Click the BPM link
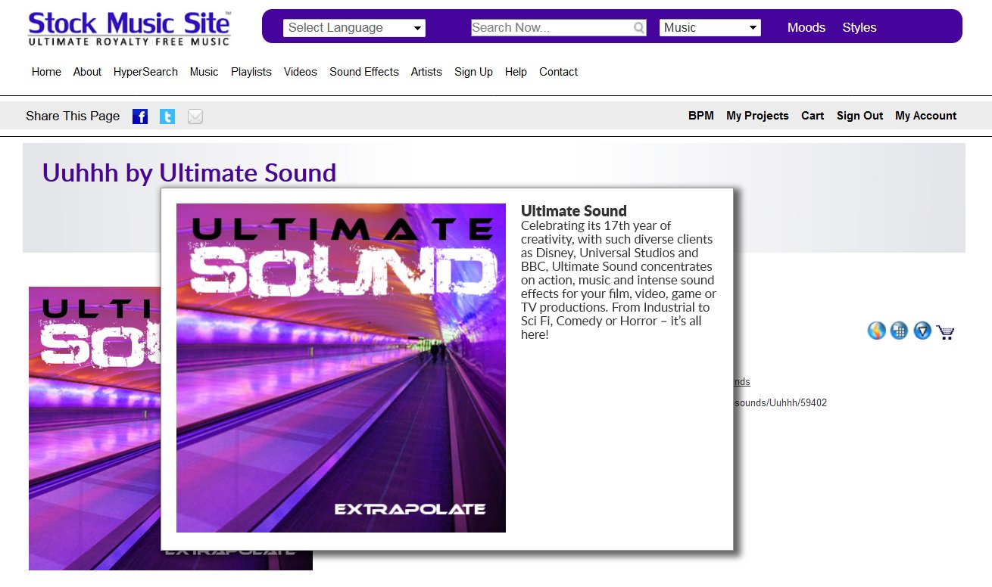This screenshot has width=992, height=587. click(x=701, y=116)
